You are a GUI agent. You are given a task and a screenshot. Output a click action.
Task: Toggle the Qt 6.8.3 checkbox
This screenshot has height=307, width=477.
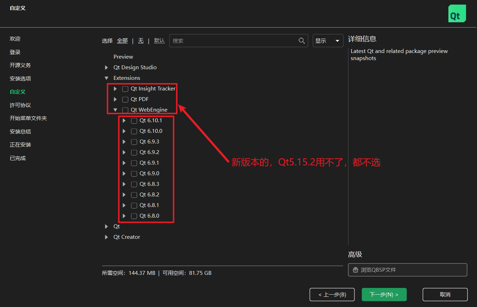click(134, 184)
